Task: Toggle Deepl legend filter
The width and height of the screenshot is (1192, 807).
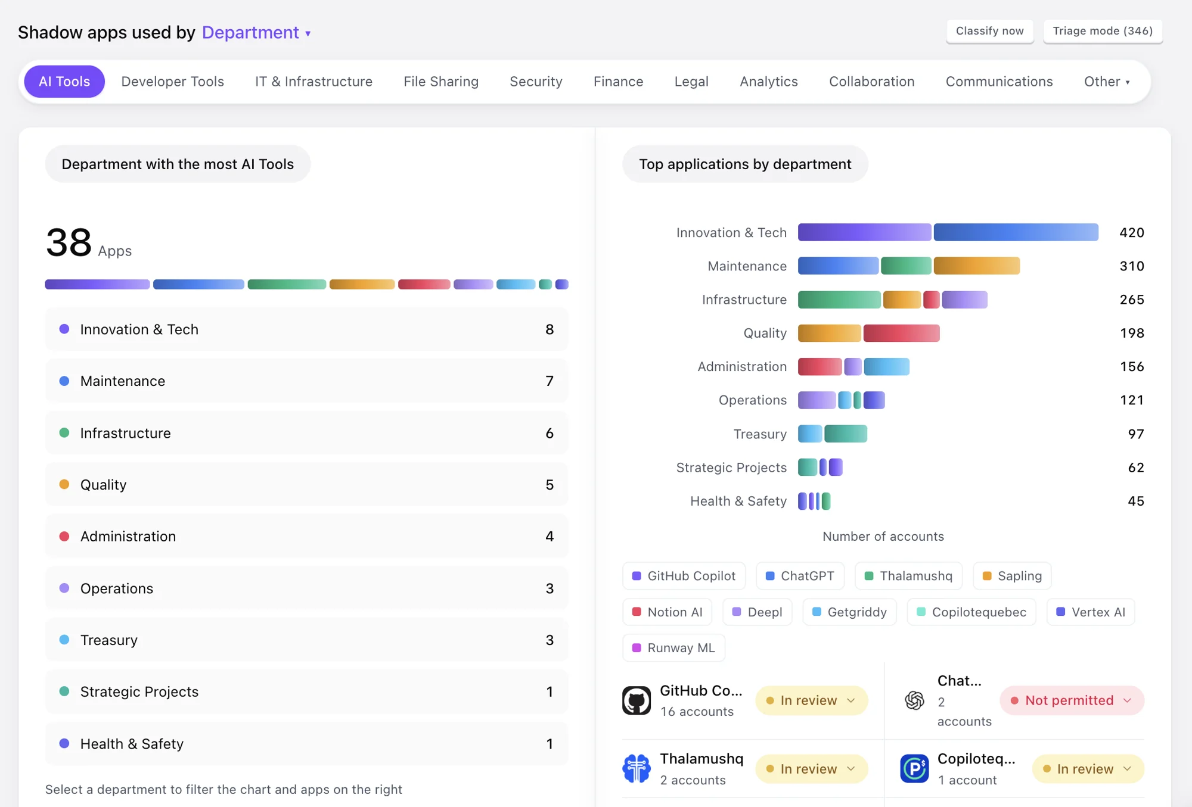Action: (x=757, y=612)
